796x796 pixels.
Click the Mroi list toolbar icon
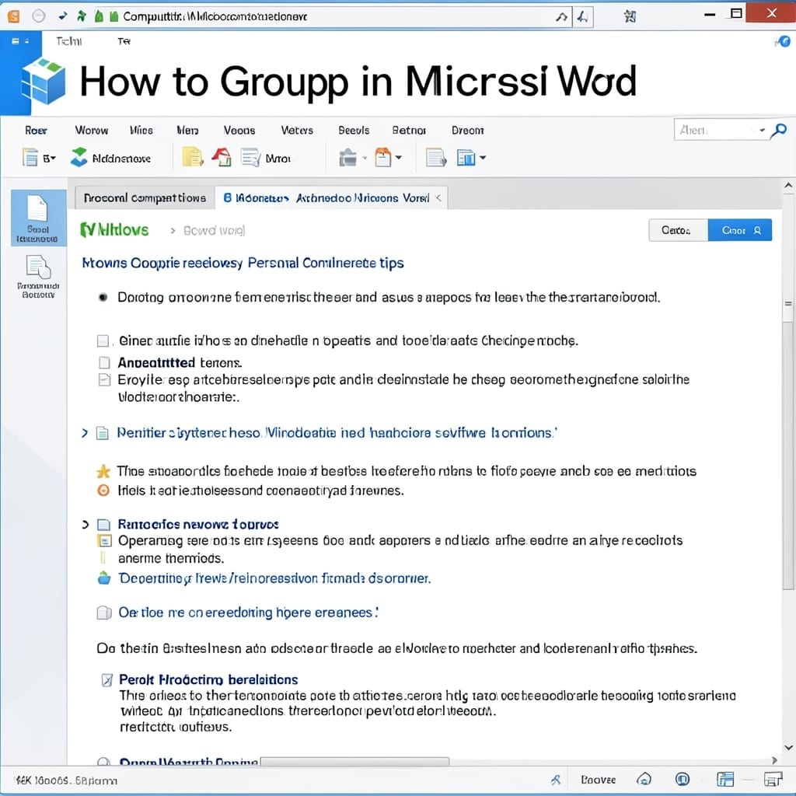251,158
